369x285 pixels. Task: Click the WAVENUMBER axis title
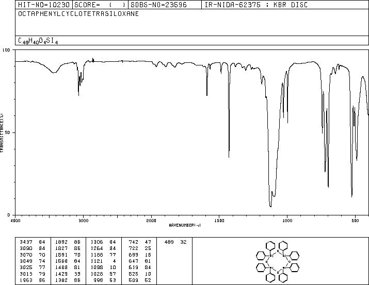click(x=185, y=225)
